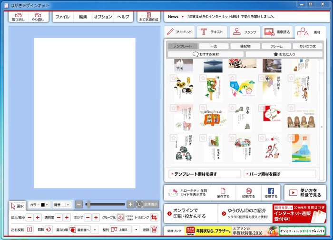The image size is (333, 240).
Task: Click the トリミング crop icon
Action: (154, 218)
